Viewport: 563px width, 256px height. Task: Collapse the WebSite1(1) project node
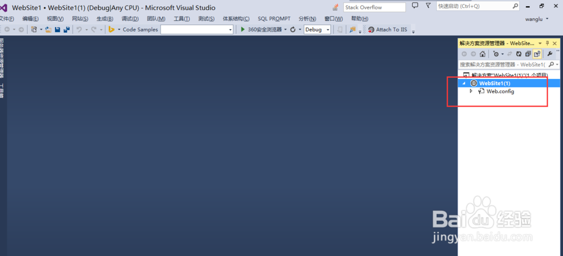463,83
